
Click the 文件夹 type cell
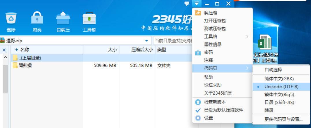click(164, 65)
